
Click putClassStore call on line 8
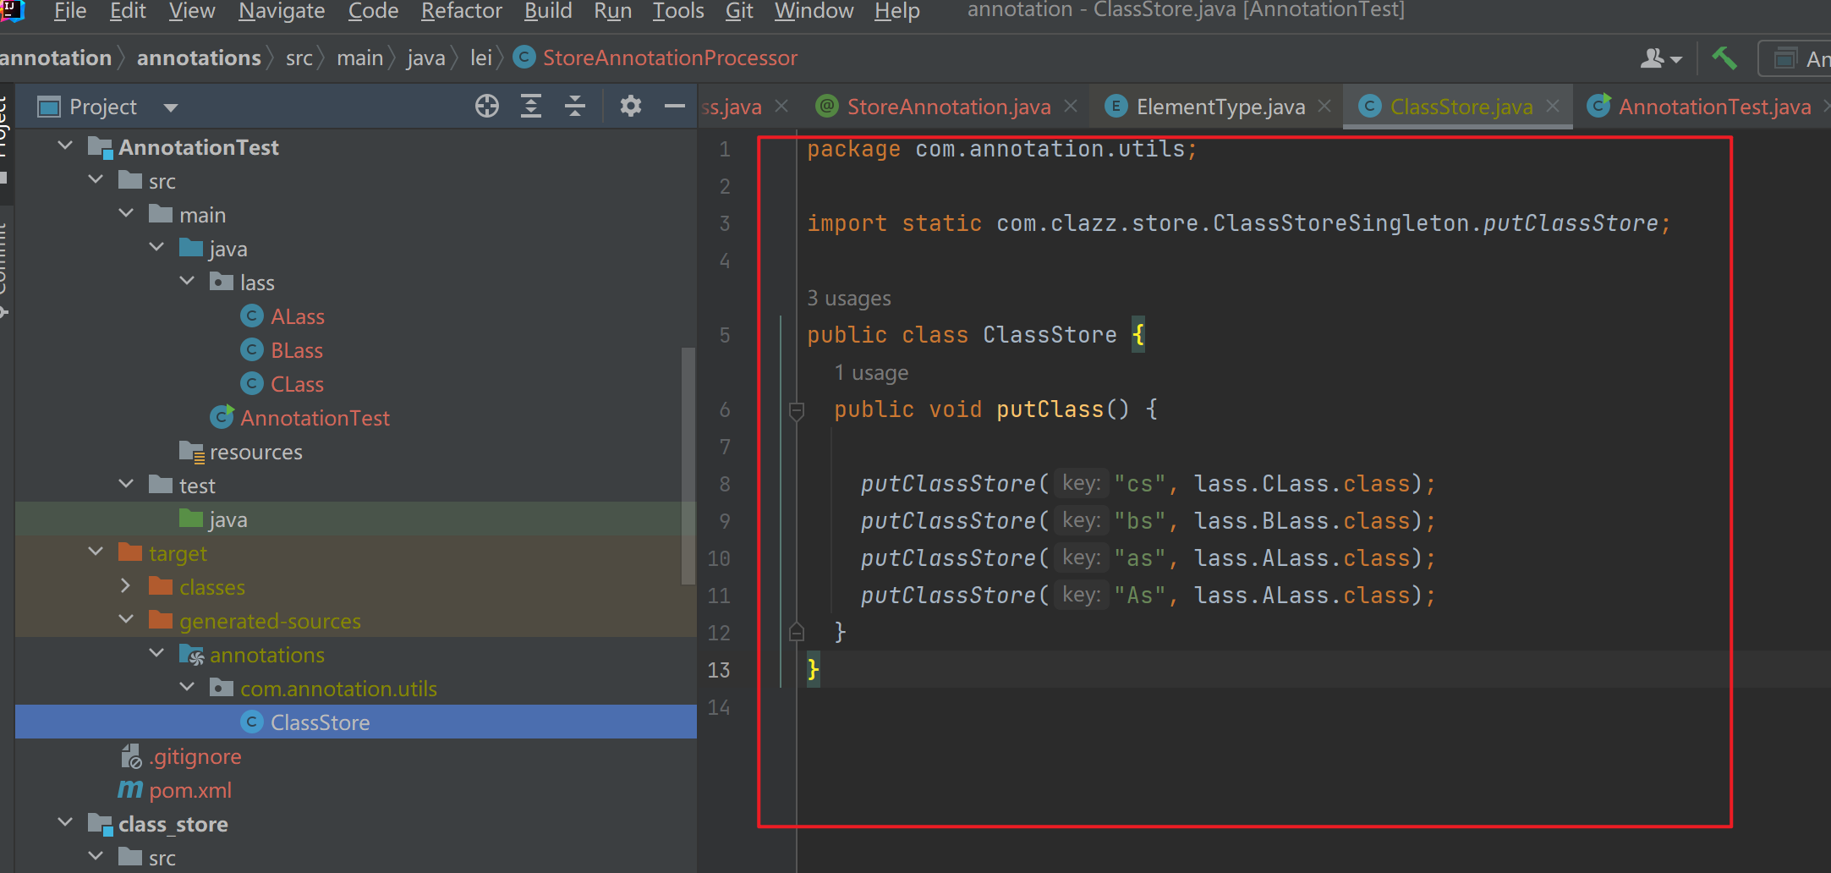point(948,484)
